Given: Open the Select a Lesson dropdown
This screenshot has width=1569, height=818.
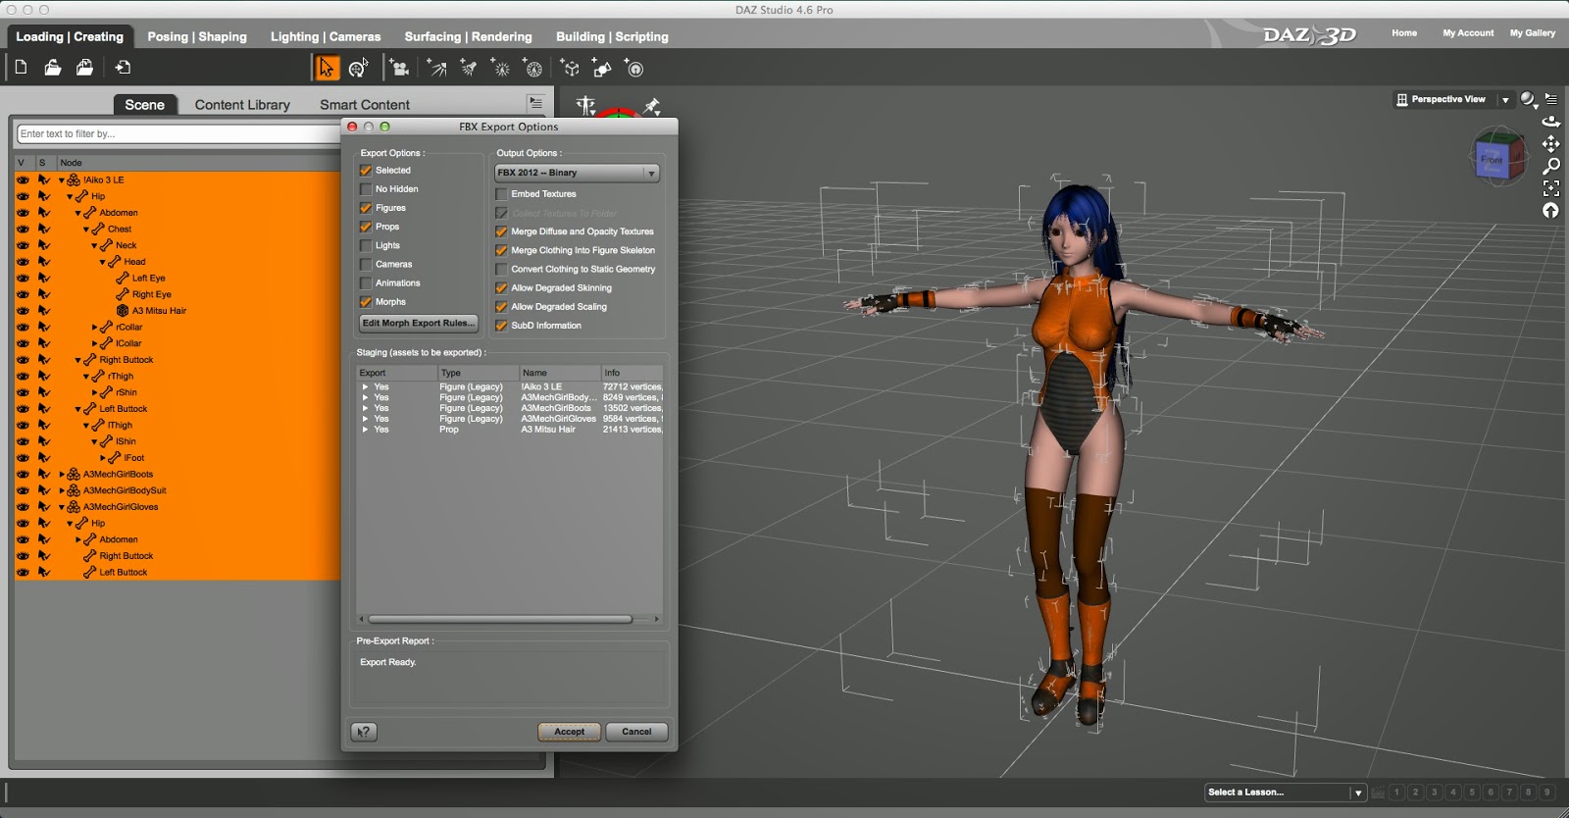Looking at the screenshot, I should (x=1286, y=792).
